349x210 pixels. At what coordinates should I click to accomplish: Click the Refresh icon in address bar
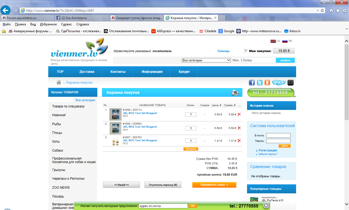pyautogui.click(x=323, y=11)
